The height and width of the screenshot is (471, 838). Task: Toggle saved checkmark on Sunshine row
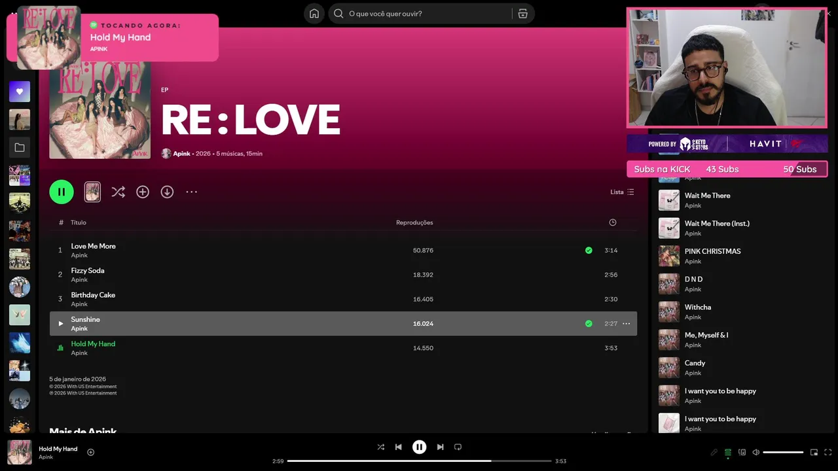(x=589, y=323)
